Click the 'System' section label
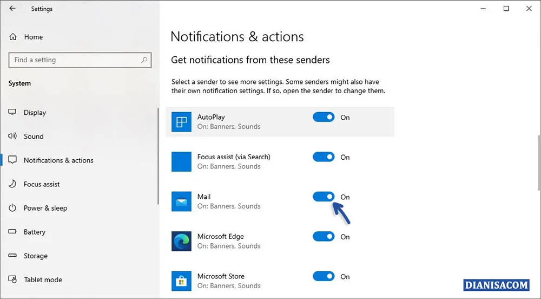 (x=19, y=83)
